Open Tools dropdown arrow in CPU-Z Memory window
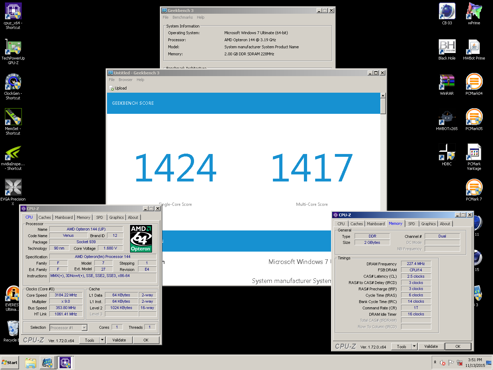493x370 pixels. pos(414,346)
